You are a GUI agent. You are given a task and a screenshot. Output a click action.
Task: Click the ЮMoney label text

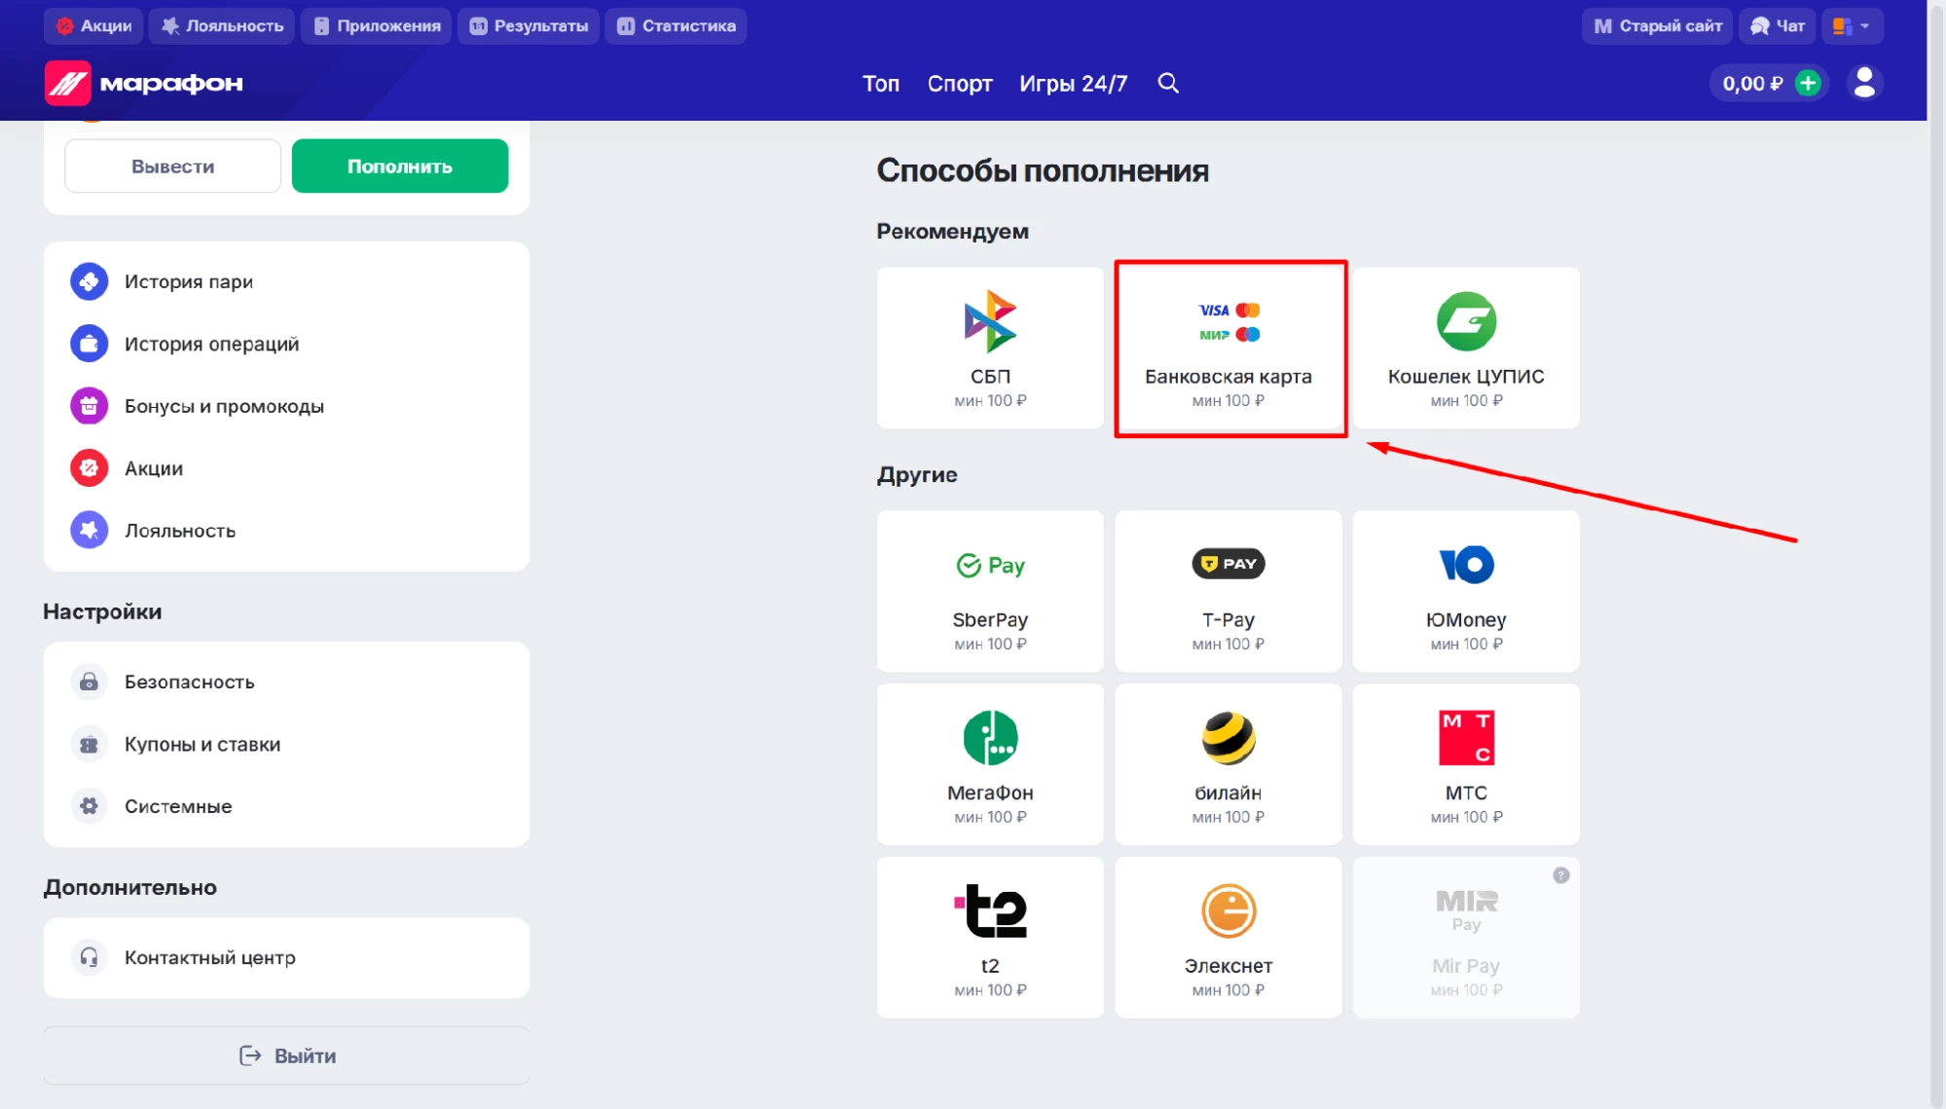point(1466,619)
